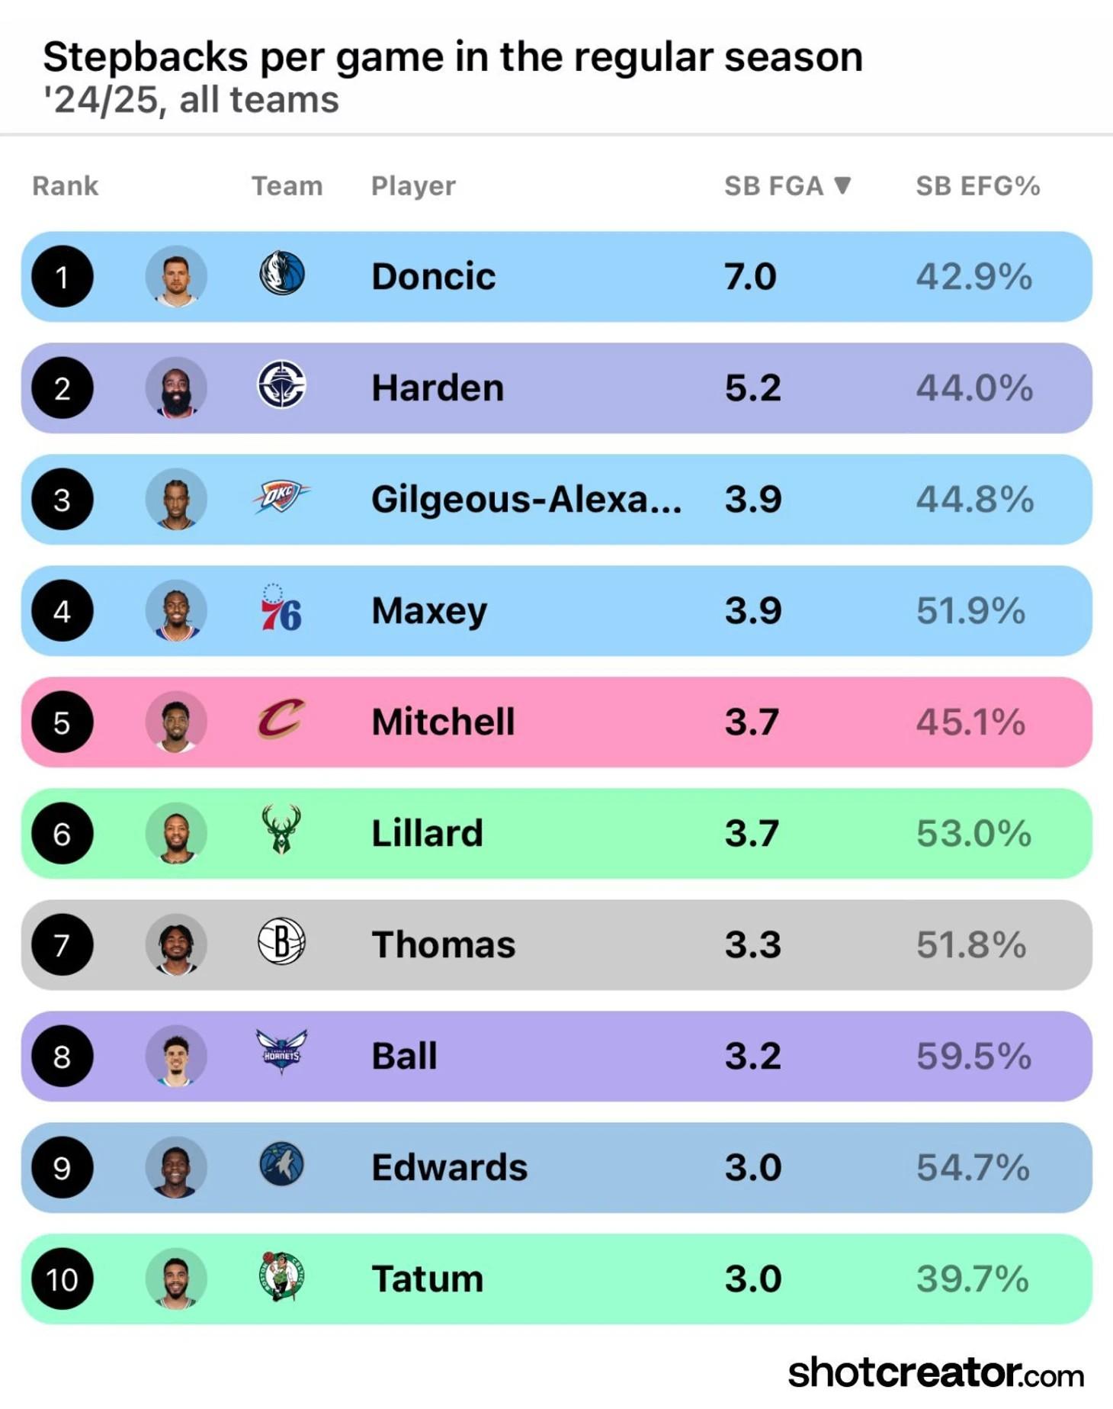Image resolution: width=1113 pixels, height=1409 pixels.
Task: Click the Milwaukee Bucks deer logo
Action: click(281, 829)
